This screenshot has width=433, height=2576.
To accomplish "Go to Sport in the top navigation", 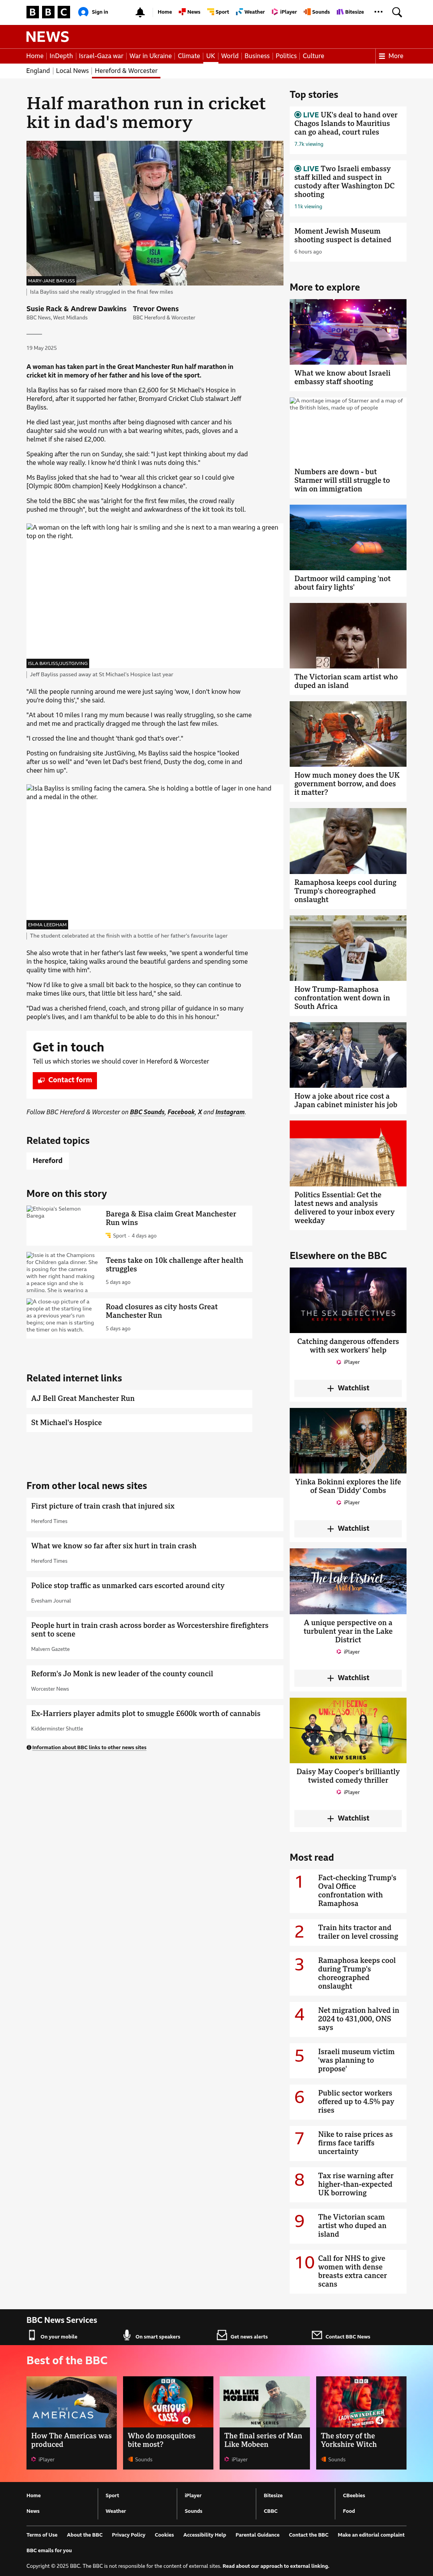I will (218, 12).
